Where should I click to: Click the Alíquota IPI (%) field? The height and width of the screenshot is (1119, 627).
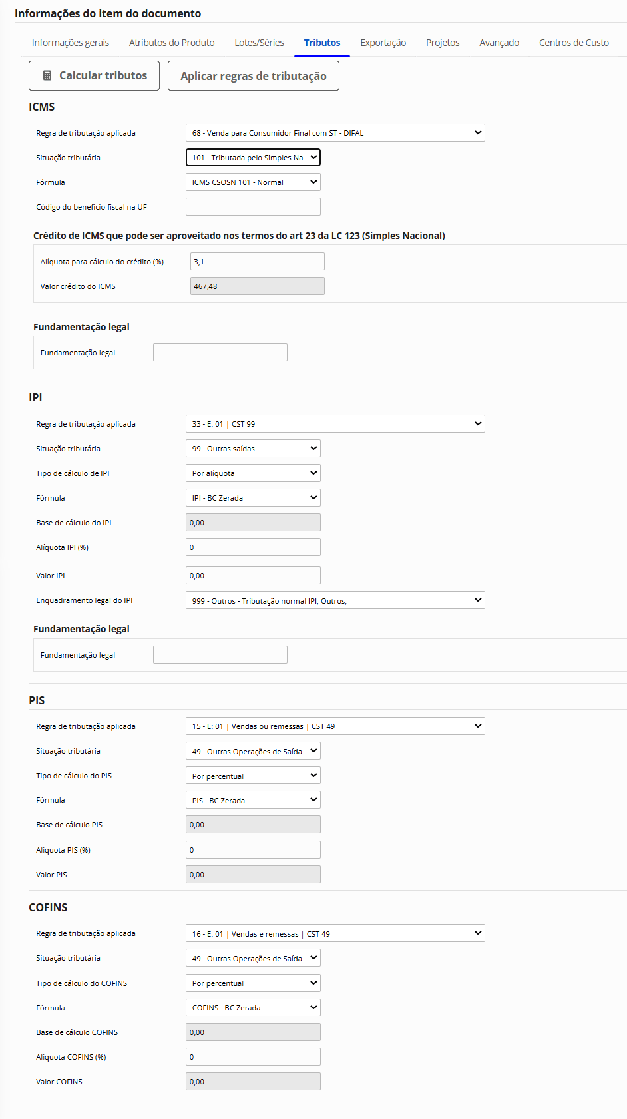pyautogui.click(x=253, y=547)
